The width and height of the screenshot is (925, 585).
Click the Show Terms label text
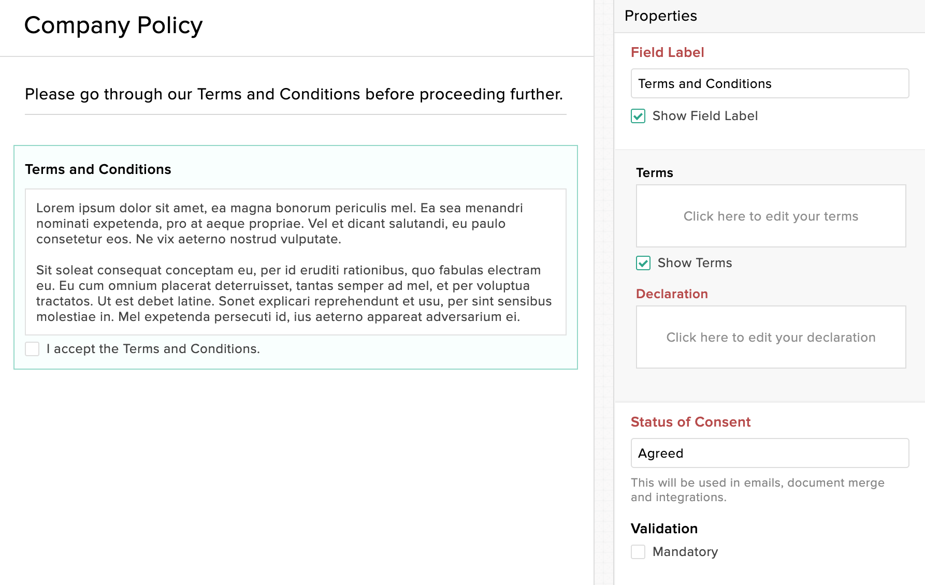(695, 263)
